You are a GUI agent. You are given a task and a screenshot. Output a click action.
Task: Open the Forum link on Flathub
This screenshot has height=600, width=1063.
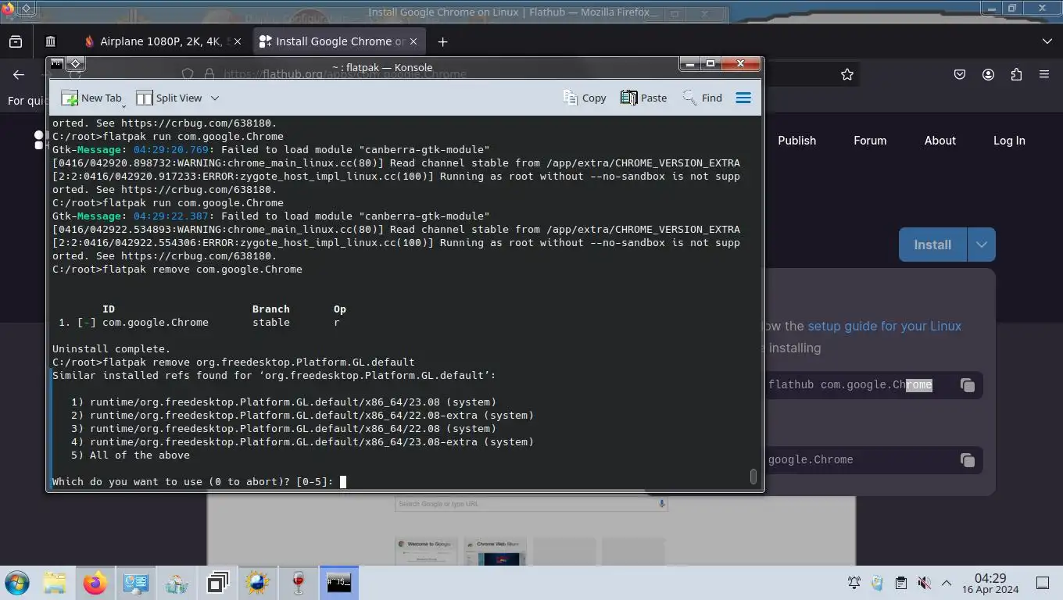click(870, 141)
